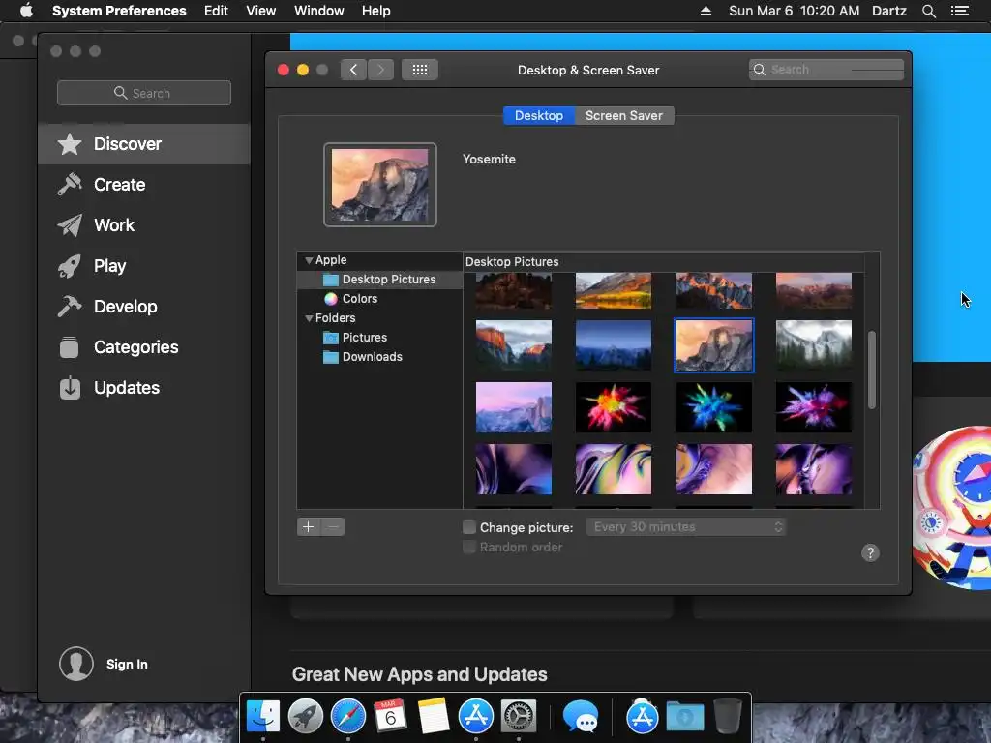Select Desktop Pictures in source list
The height and width of the screenshot is (743, 991).
point(379,280)
